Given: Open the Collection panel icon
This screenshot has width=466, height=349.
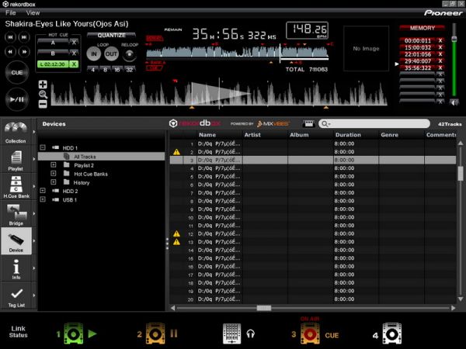Looking at the screenshot, I should 16,132.
